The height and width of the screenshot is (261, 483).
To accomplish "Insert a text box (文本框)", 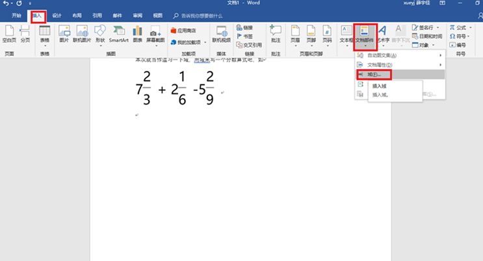I will [x=346, y=36].
